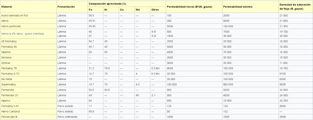
Task: Click the 16.7 Fe value
Action: pos(91,73)
